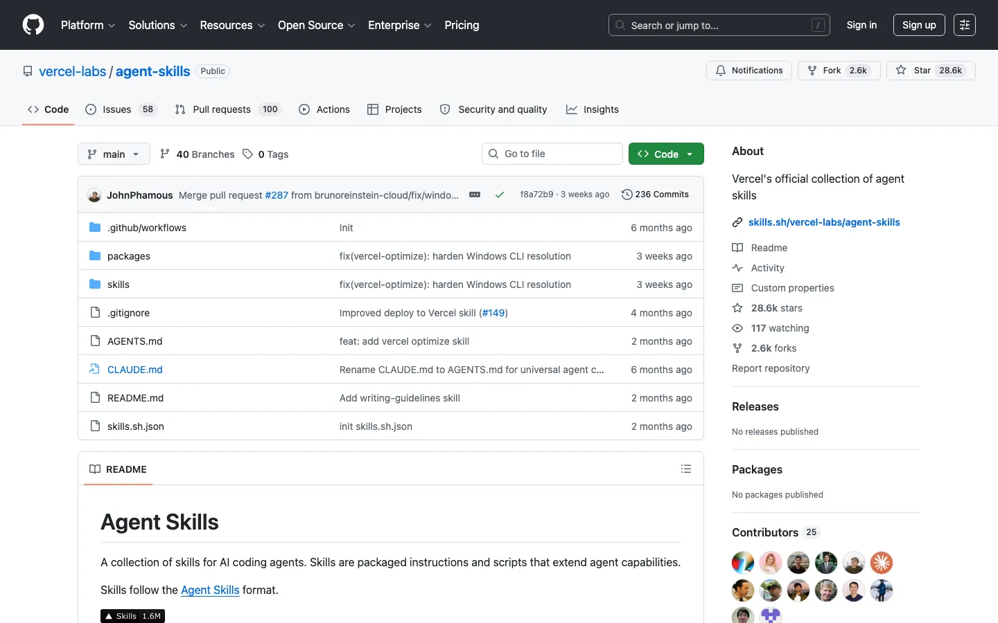The image size is (998, 623).
Task: Star the agent-skills repository
Action: click(931, 71)
